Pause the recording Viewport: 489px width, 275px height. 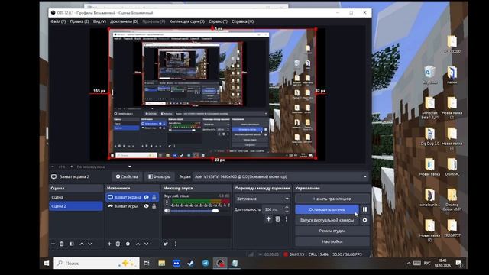pos(364,209)
